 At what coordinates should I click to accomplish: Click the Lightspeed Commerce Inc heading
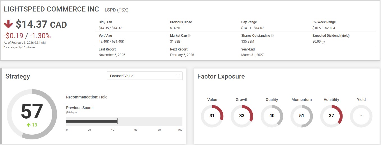pyautogui.click(x=51, y=9)
